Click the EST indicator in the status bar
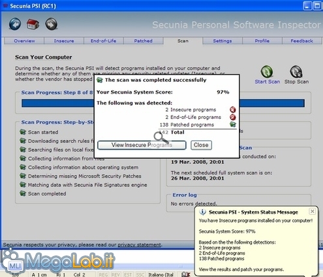 coord(128,274)
